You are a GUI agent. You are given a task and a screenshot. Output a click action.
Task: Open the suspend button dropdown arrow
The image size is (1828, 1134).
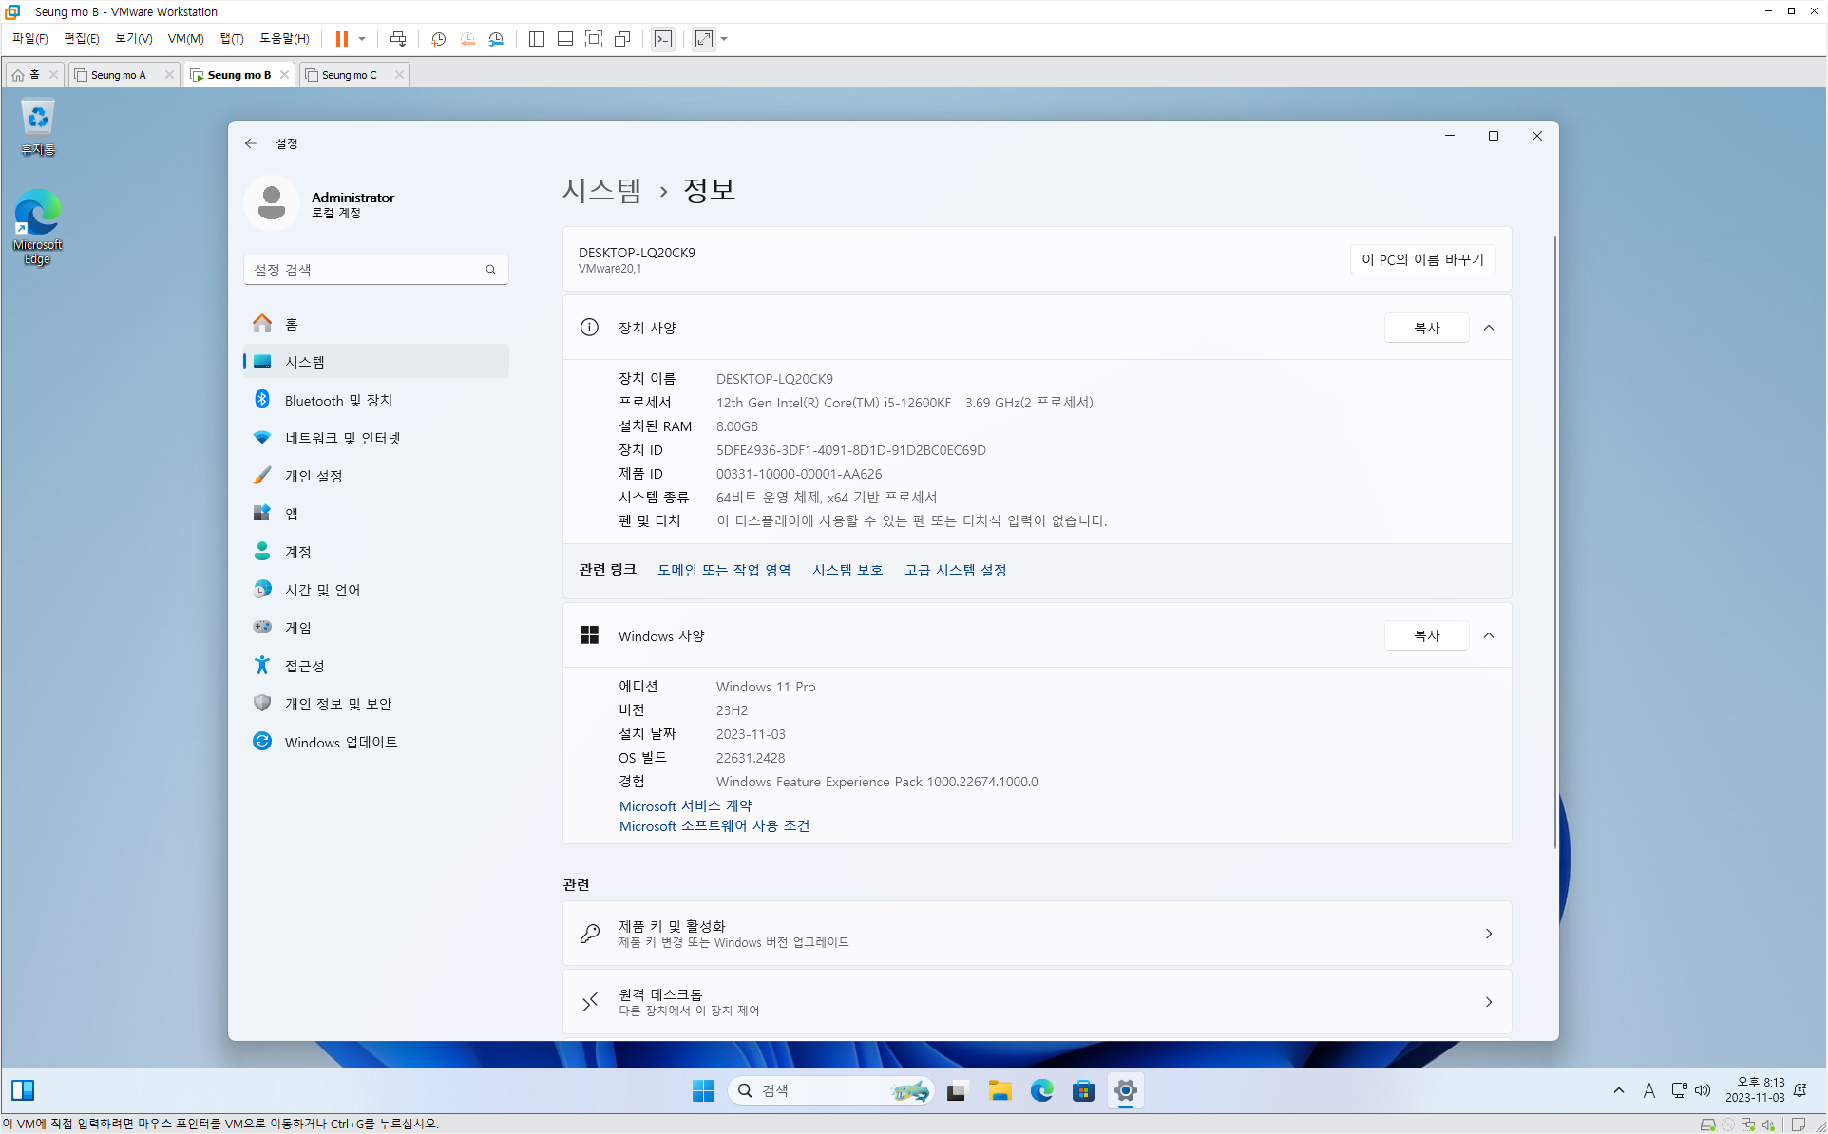coord(362,39)
